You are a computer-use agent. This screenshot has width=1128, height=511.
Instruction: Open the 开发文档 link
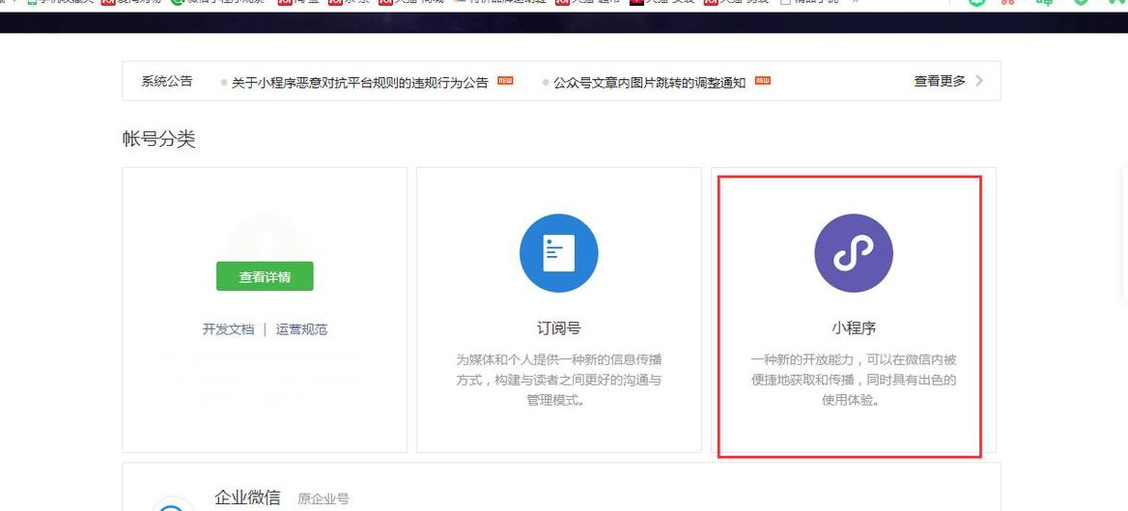(x=228, y=329)
